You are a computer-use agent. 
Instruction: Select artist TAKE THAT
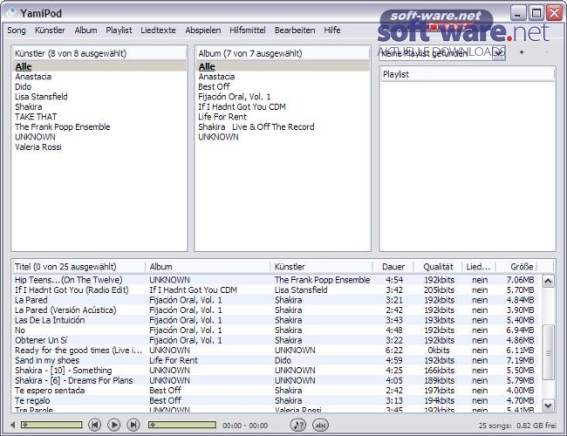point(99,117)
